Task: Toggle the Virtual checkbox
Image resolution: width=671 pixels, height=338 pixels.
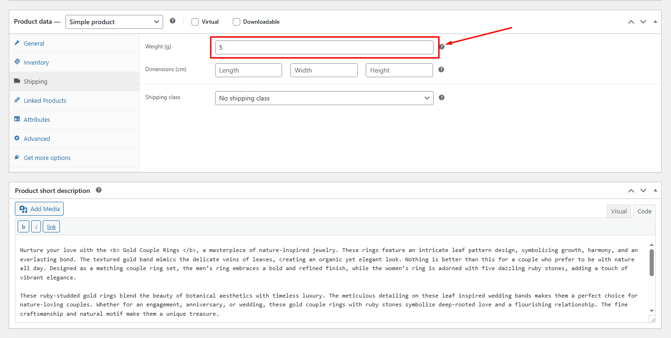Action: click(195, 22)
